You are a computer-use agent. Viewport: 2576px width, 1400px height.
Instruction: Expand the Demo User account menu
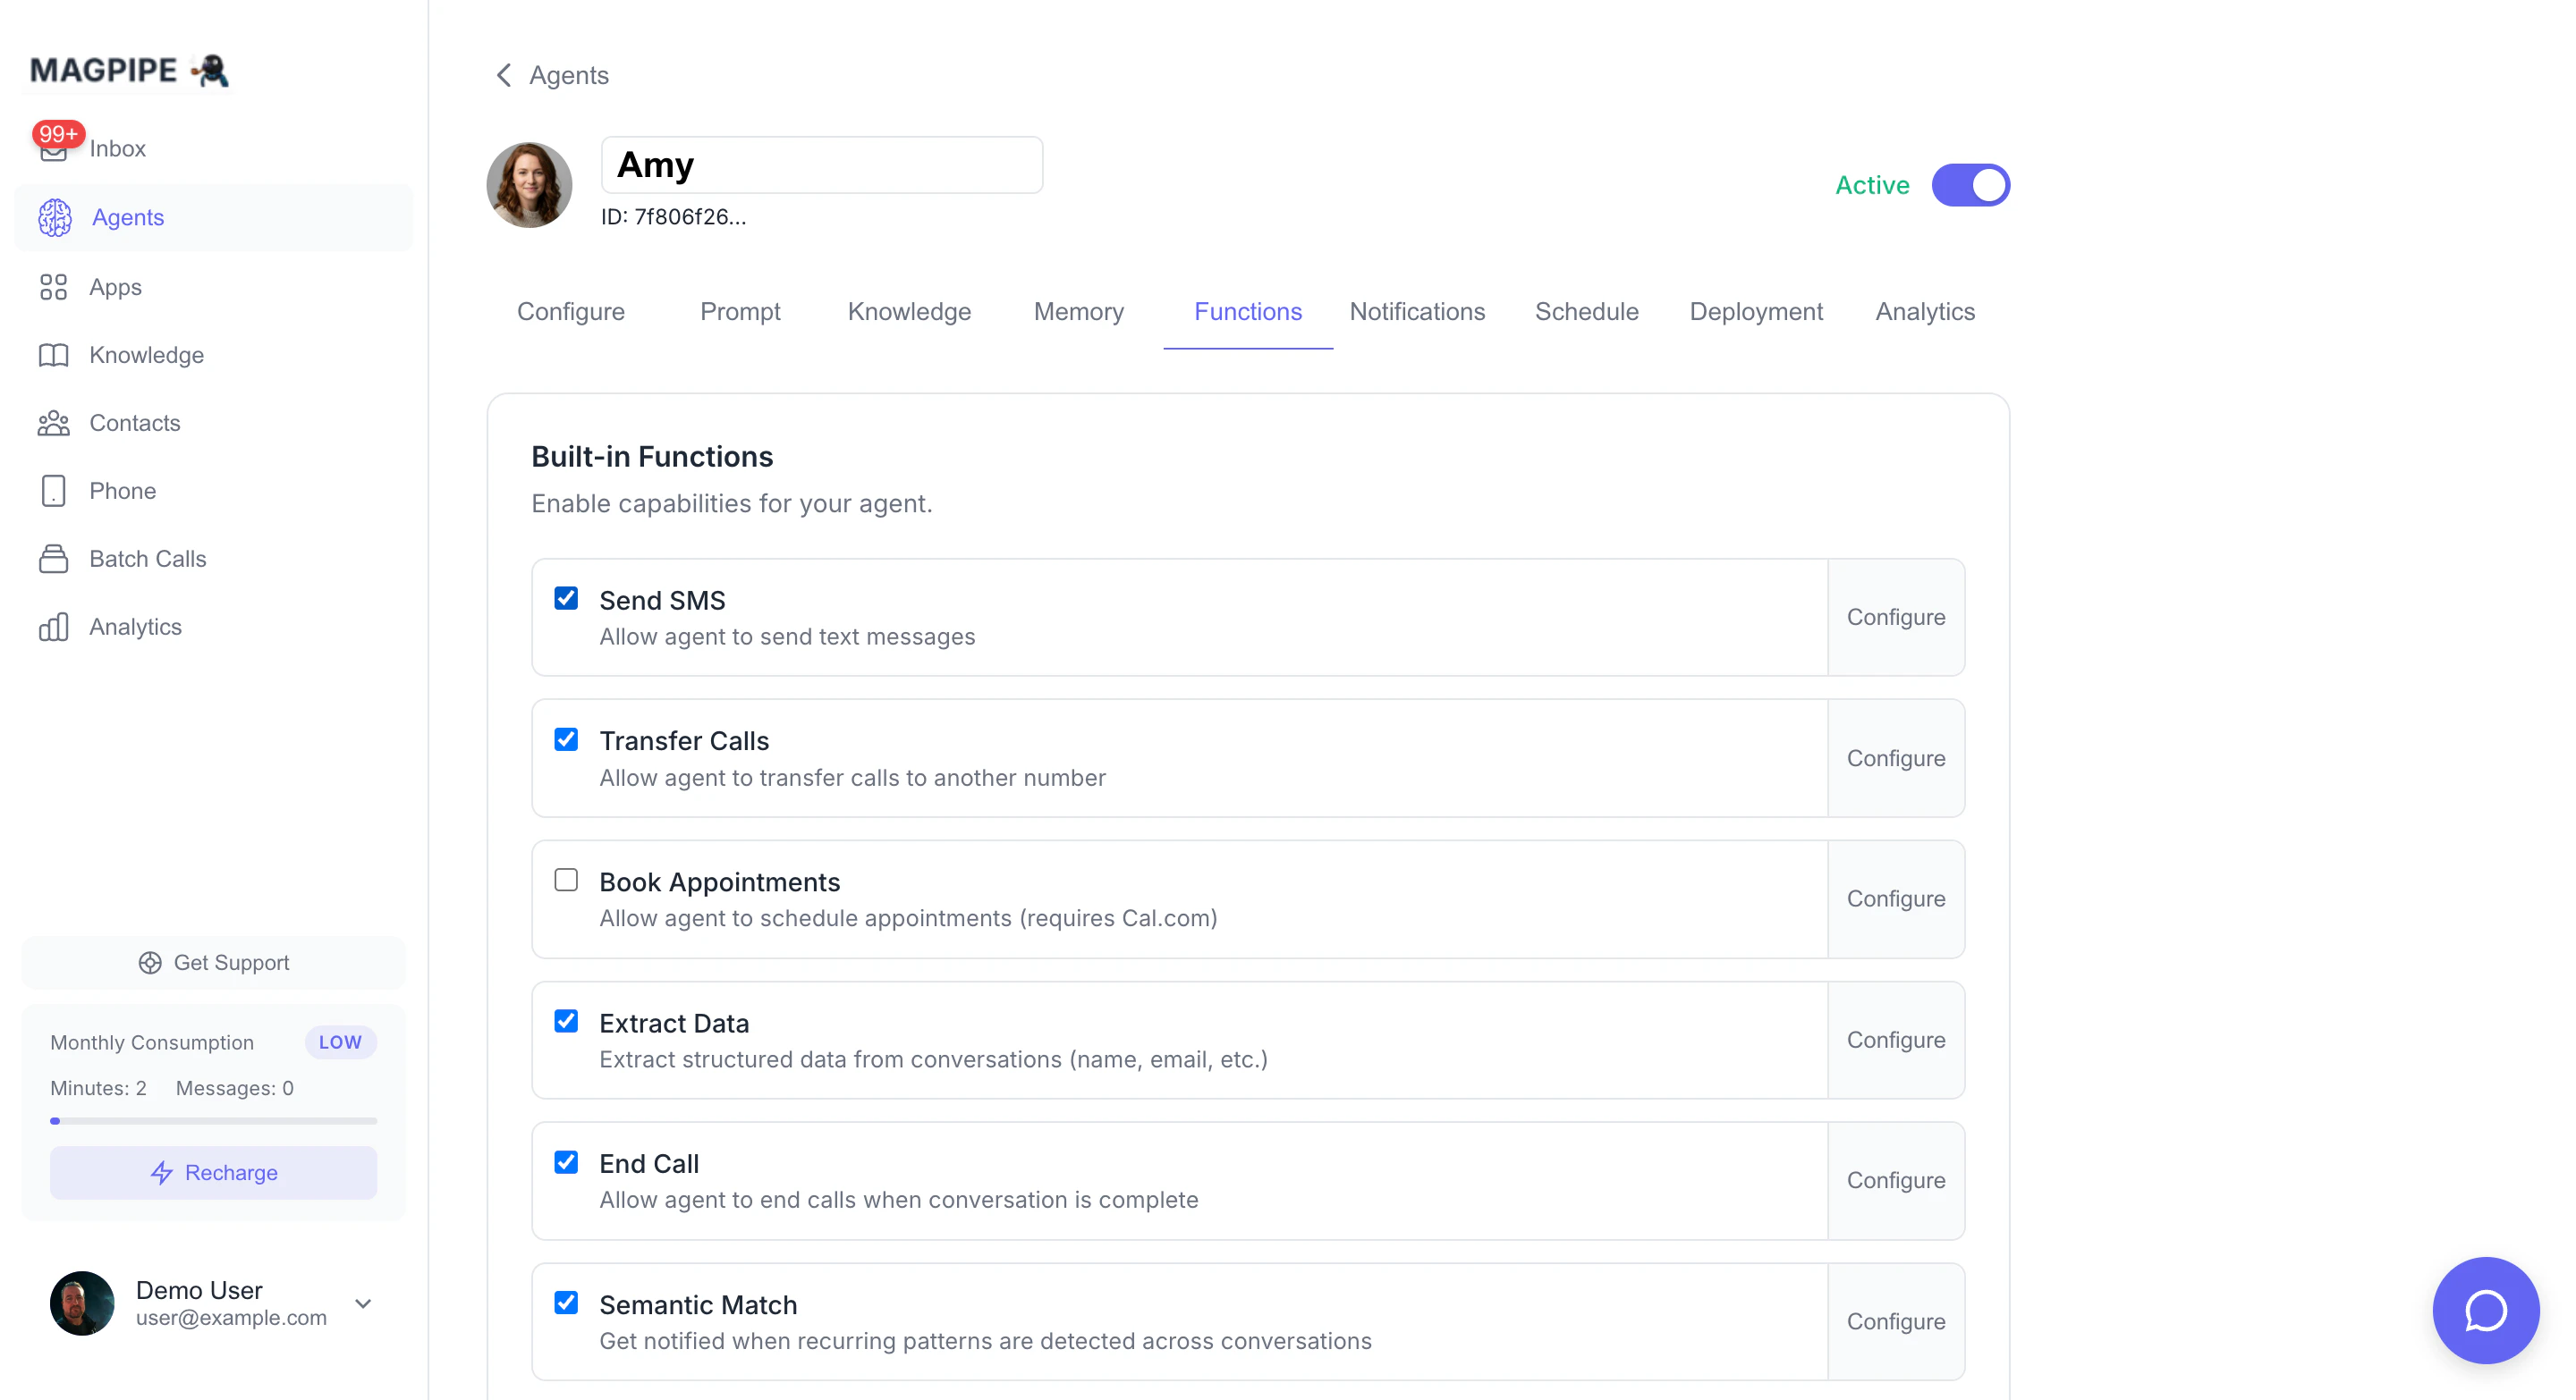pos(364,1304)
